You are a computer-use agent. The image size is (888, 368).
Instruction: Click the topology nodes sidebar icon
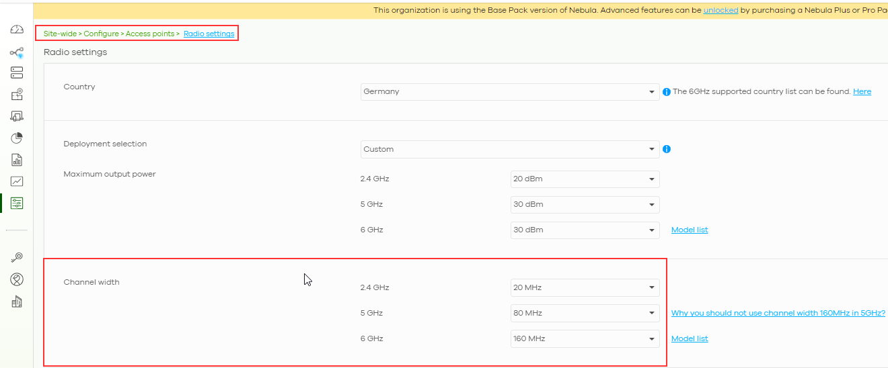tap(17, 52)
